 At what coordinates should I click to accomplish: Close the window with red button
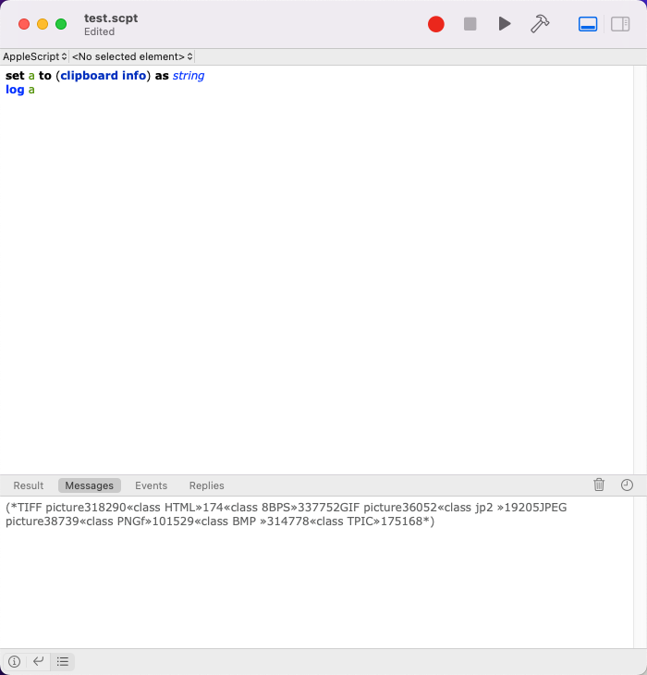tap(24, 24)
